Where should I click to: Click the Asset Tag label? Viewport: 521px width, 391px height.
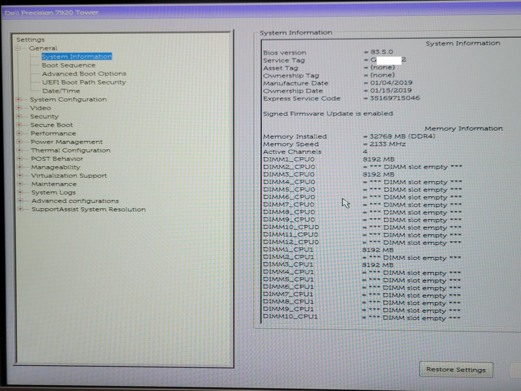click(x=280, y=68)
